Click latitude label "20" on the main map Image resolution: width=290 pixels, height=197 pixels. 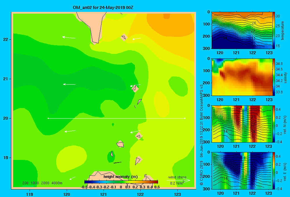point(6,118)
